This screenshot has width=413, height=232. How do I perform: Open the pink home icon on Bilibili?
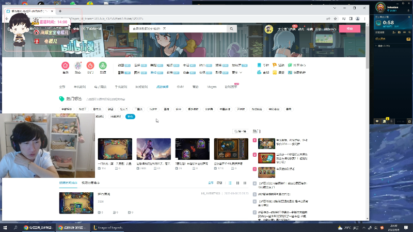[66, 65]
